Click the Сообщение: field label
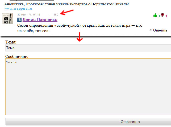 17,56
